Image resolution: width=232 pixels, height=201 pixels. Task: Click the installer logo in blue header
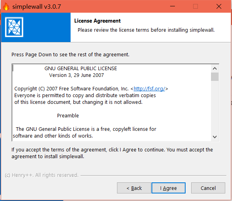(14, 27)
